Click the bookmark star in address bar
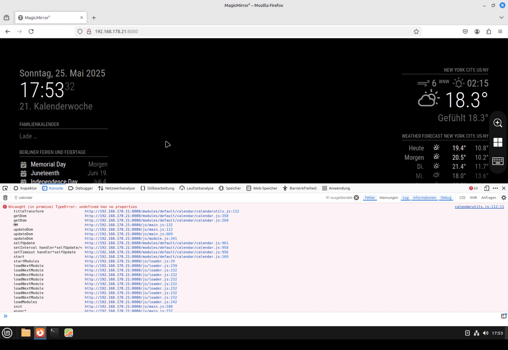Image resolution: width=508 pixels, height=350 pixels. click(x=416, y=31)
